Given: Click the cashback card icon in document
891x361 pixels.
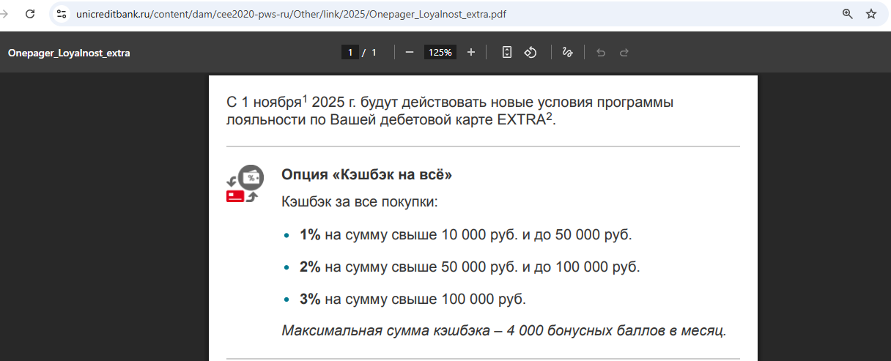Looking at the screenshot, I should pyautogui.click(x=244, y=185).
